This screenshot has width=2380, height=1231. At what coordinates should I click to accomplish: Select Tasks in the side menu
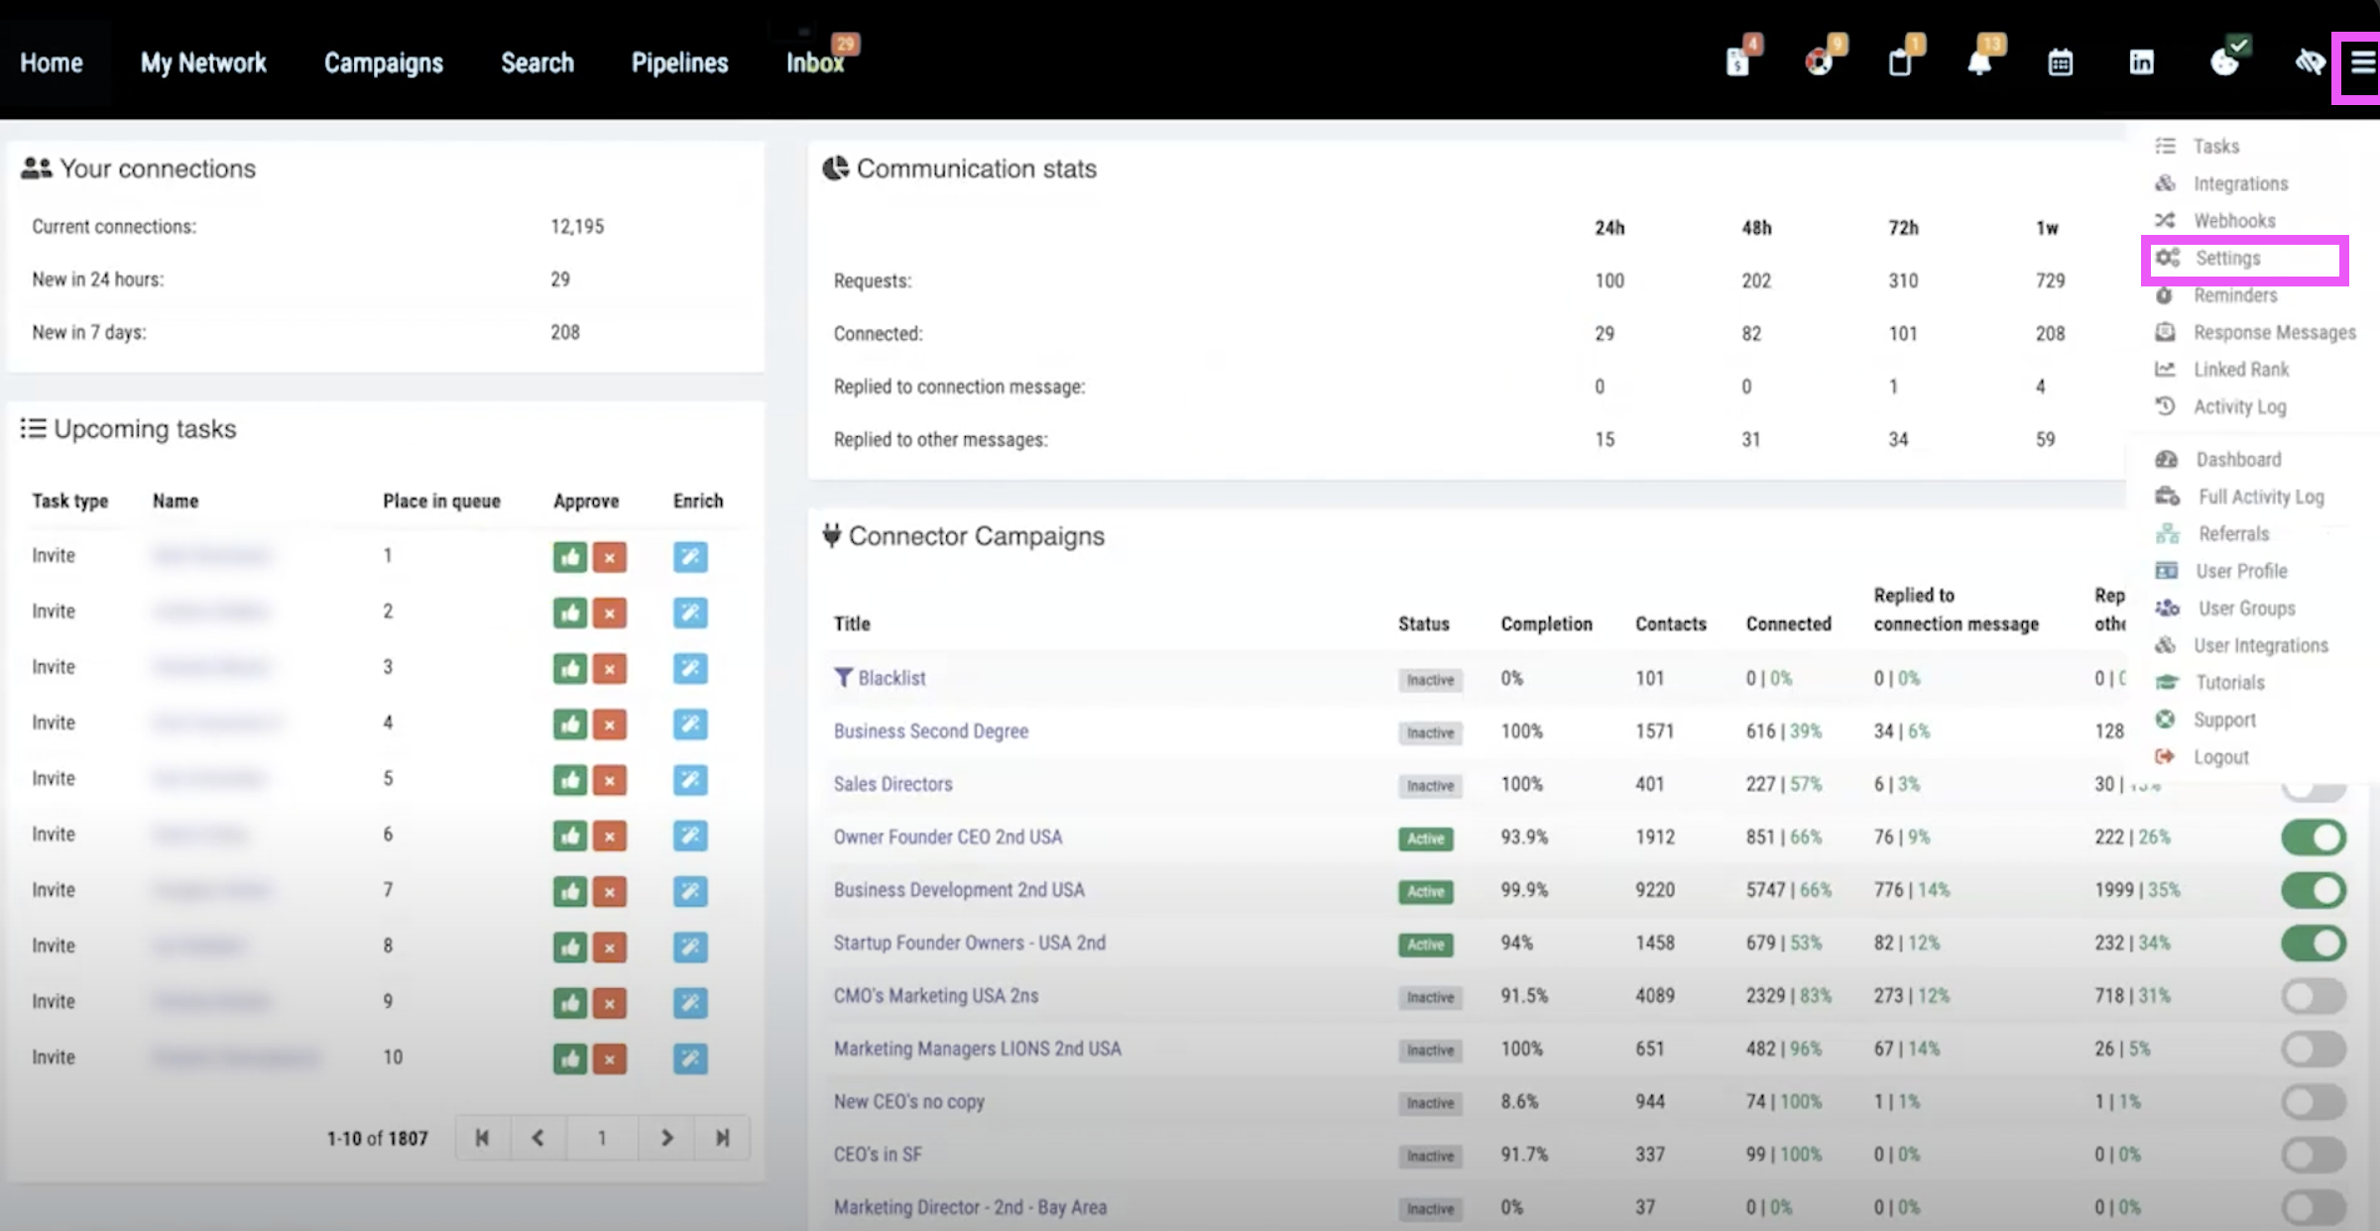point(2216,147)
